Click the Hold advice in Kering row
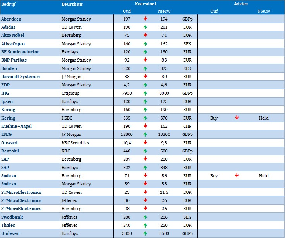Viewport: 285px width, 238px height. [x=264, y=118]
